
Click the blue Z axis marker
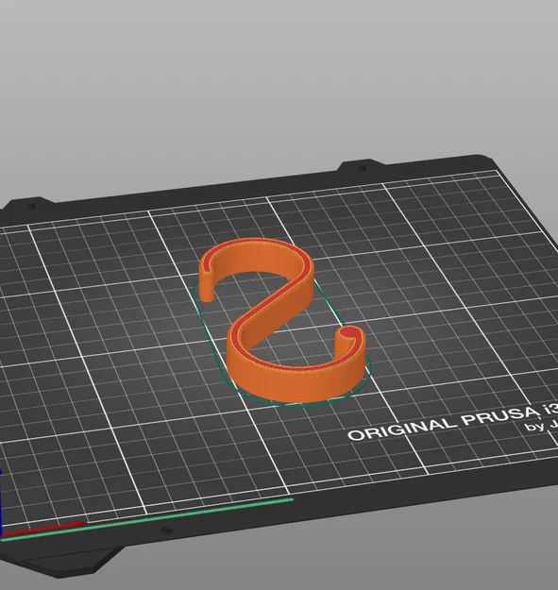[1, 502]
